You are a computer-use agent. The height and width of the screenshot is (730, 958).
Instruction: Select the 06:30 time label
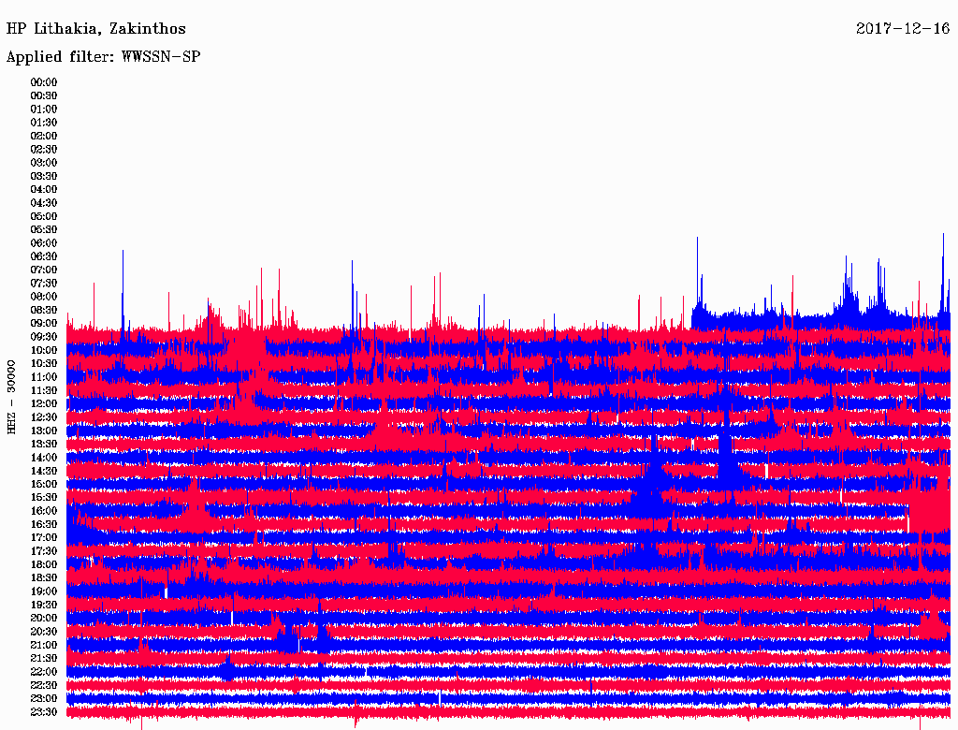[x=44, y=256]
